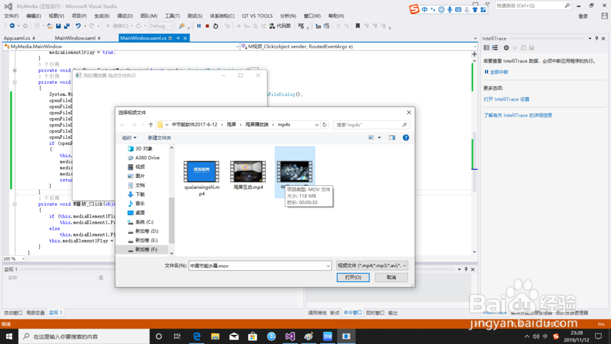The height and width of the screenshot is (344, 611).
Task: Switch to the 局部变量 tab
Action: [35, 312]
